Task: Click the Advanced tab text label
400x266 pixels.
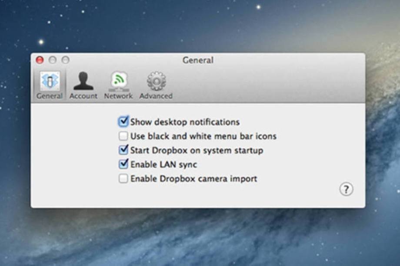Action: click(156, 96)
